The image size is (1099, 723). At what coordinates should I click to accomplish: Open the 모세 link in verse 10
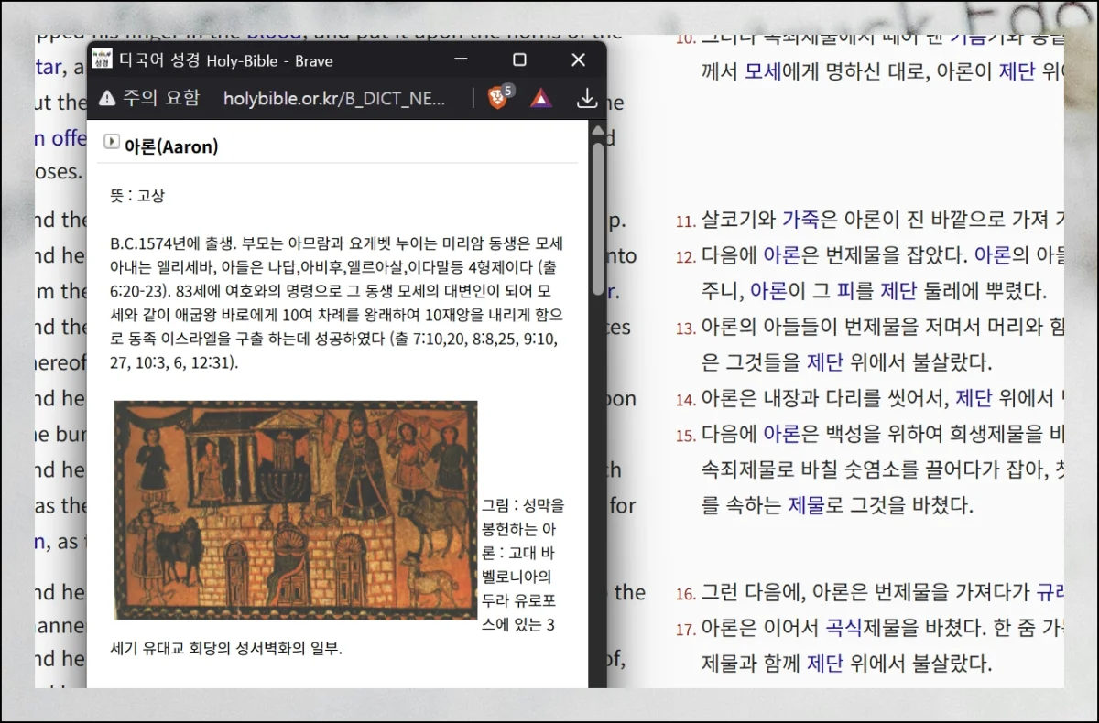click(x=763, y=71)
